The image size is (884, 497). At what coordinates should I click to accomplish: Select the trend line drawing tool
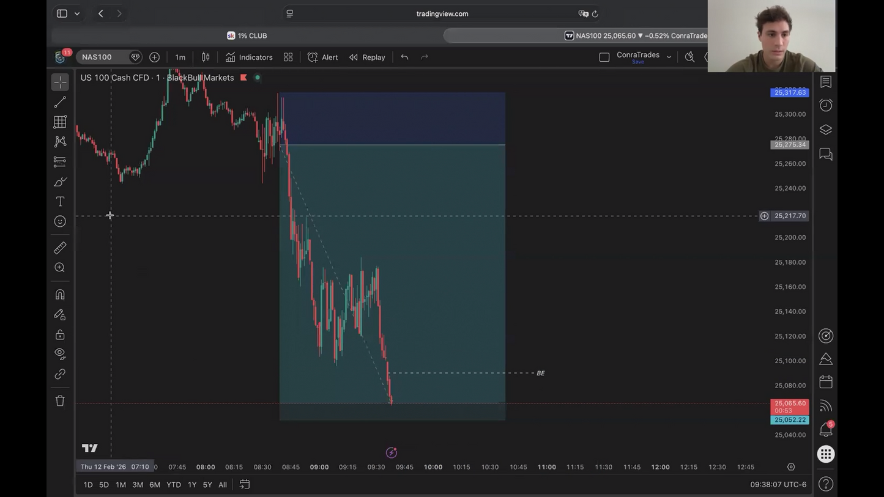coord(60,102)
